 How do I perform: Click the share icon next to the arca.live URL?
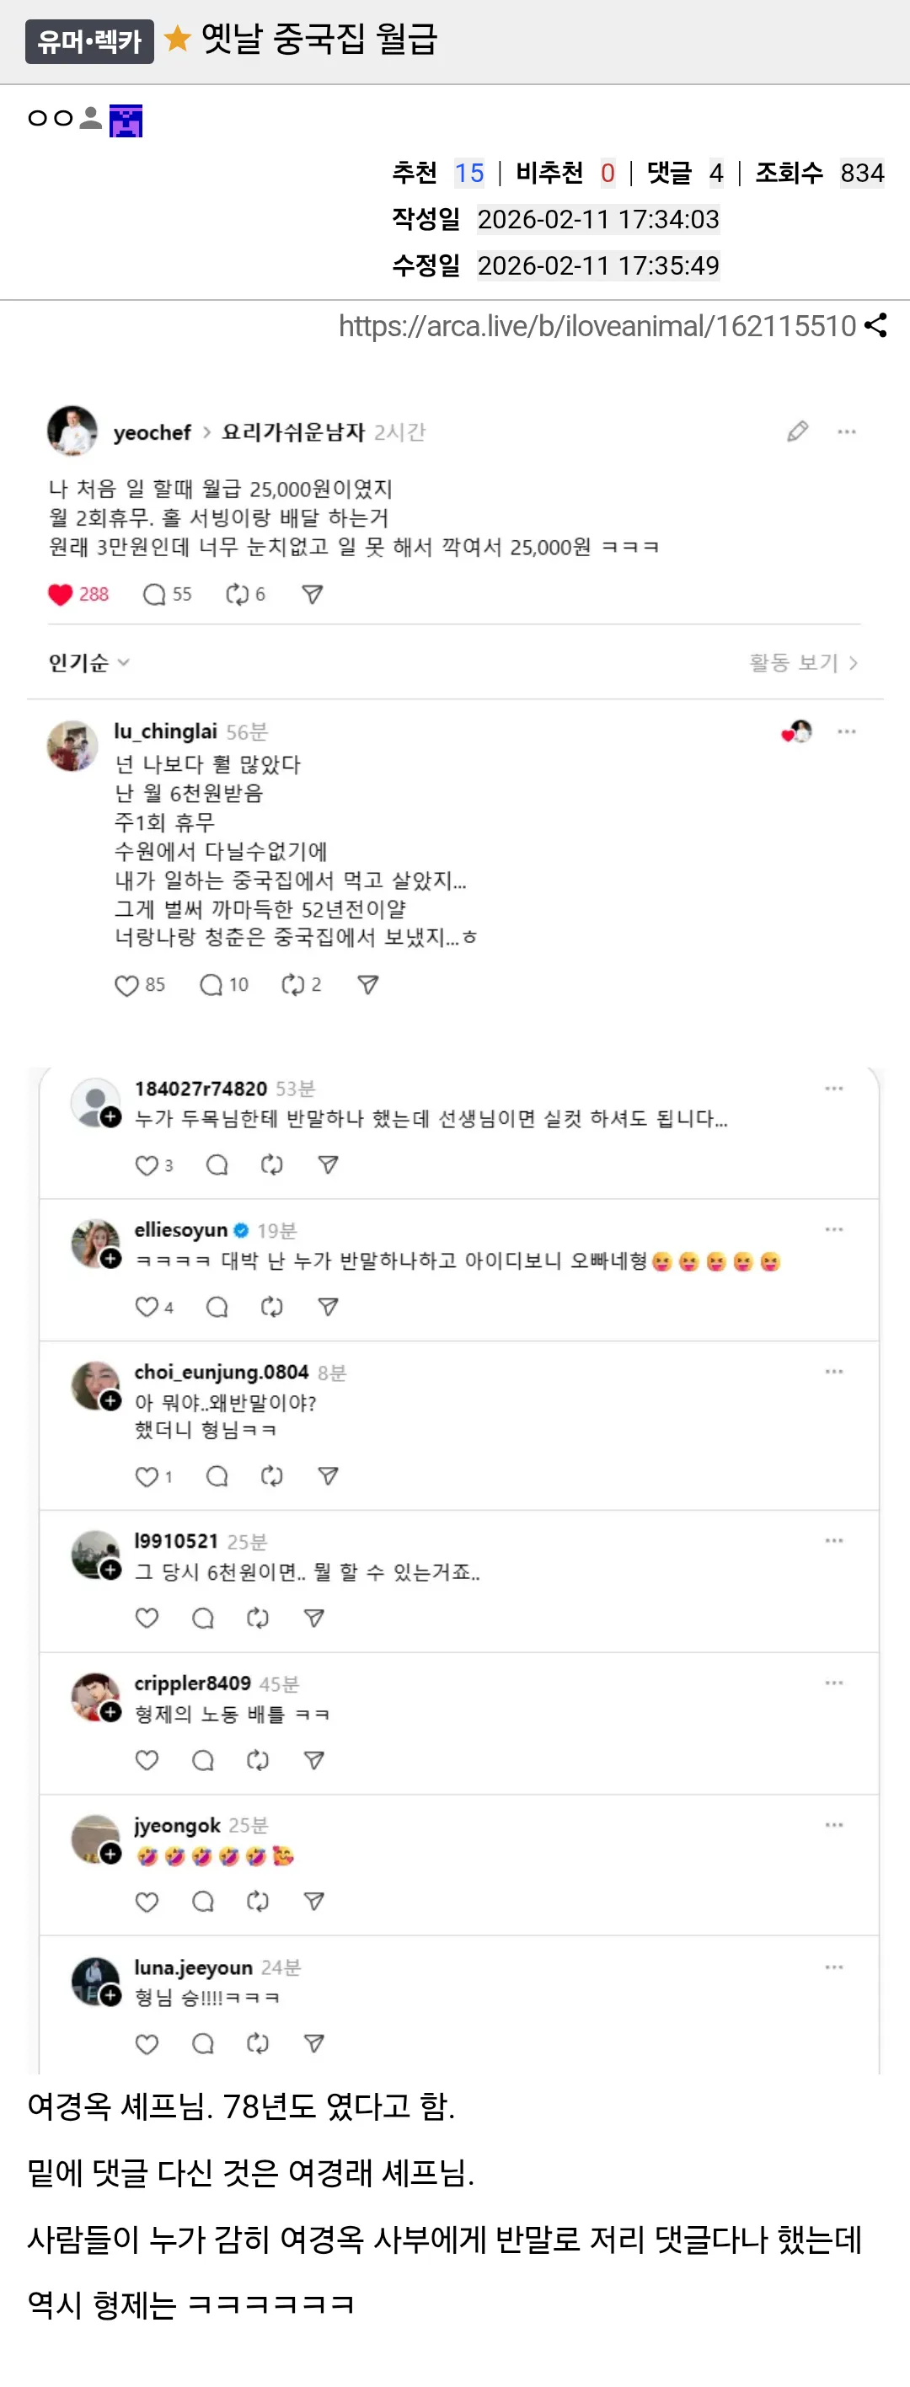point(875,325)
